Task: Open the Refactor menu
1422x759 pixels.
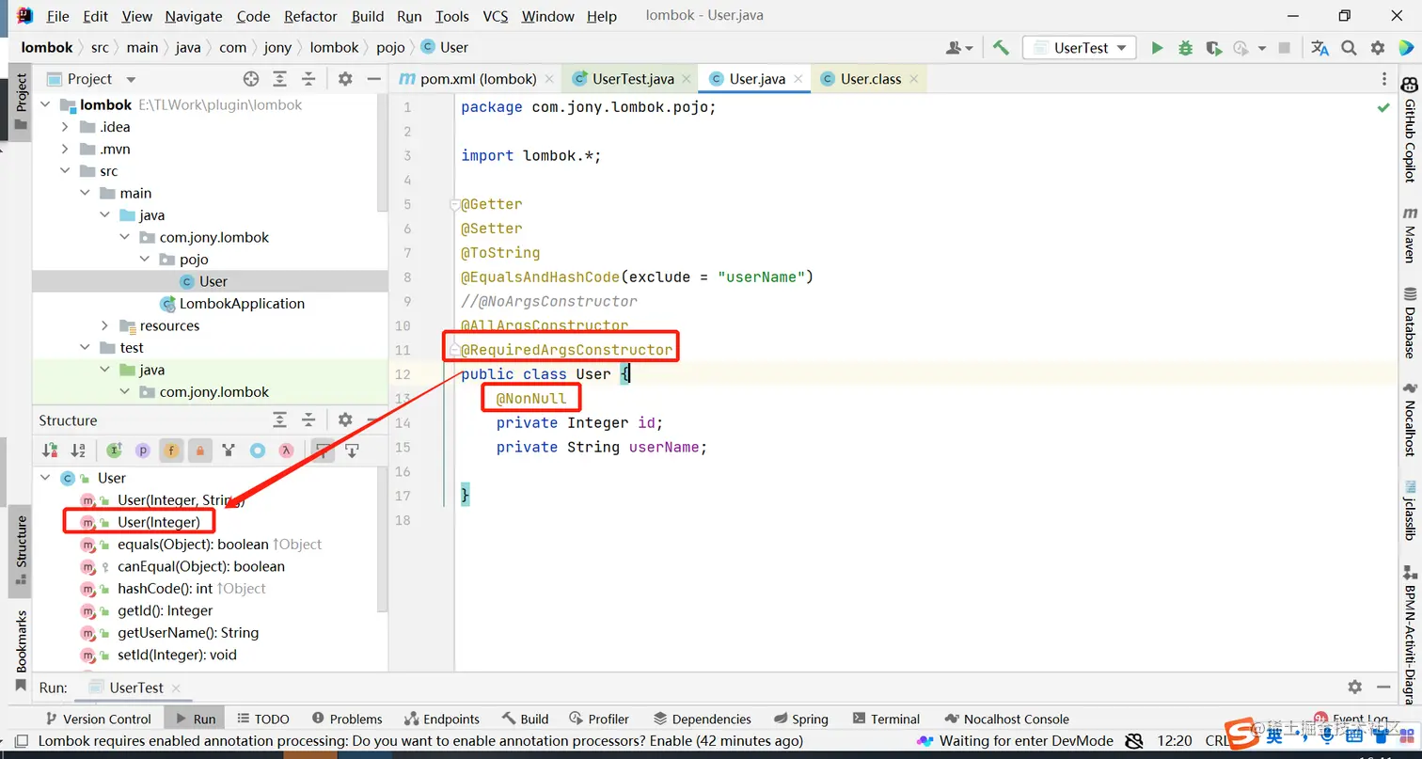Action: click(310, 16)
